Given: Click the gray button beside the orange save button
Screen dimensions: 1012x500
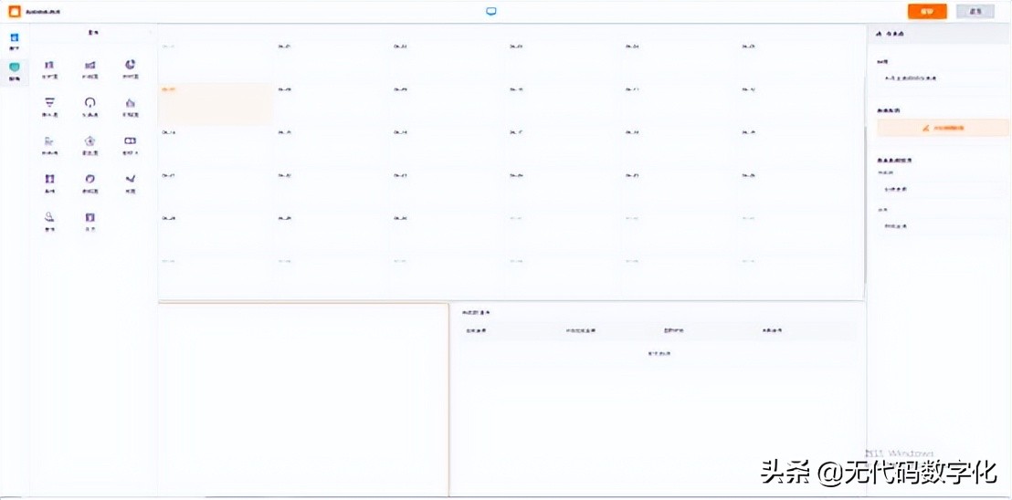Looking at the screenshot, I should click(x=975, y=12).
